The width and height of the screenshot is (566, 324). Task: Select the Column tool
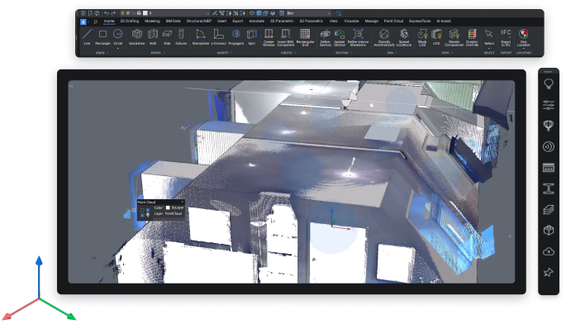pyautogui.click(x=181, y=37)
